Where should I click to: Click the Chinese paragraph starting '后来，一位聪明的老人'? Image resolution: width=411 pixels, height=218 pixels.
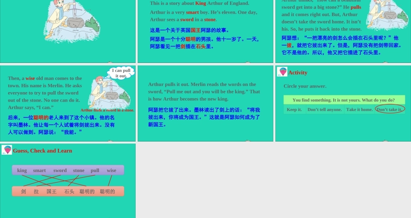(61, 125)
